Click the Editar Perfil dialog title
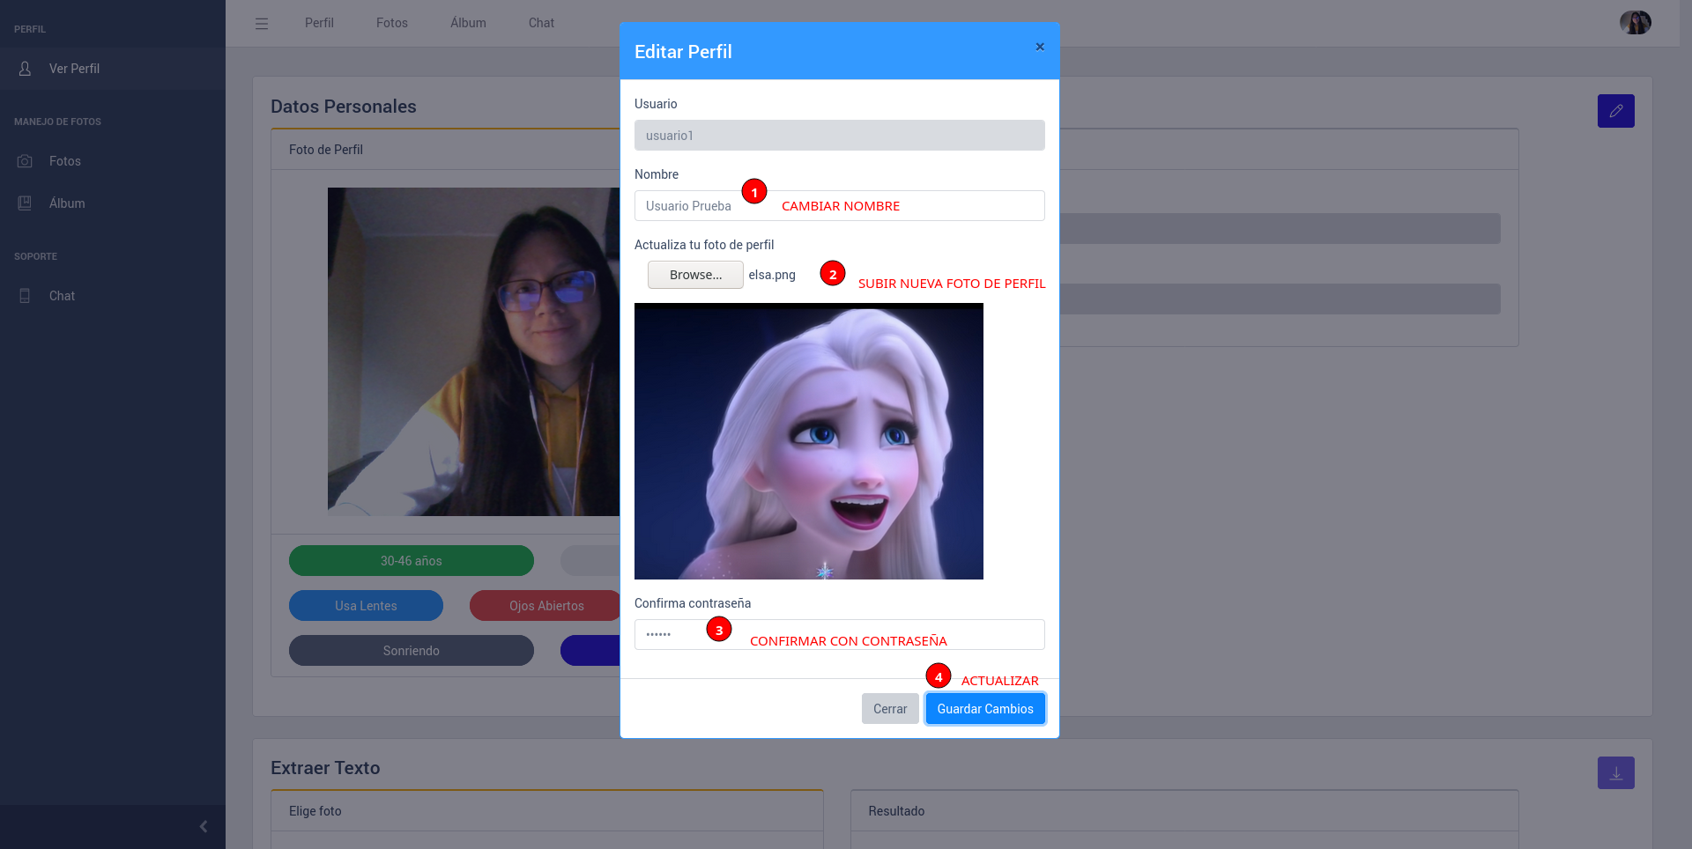The height and width of the screenshot is (849, 1692). pyautogui.click(x=683, y=52)
